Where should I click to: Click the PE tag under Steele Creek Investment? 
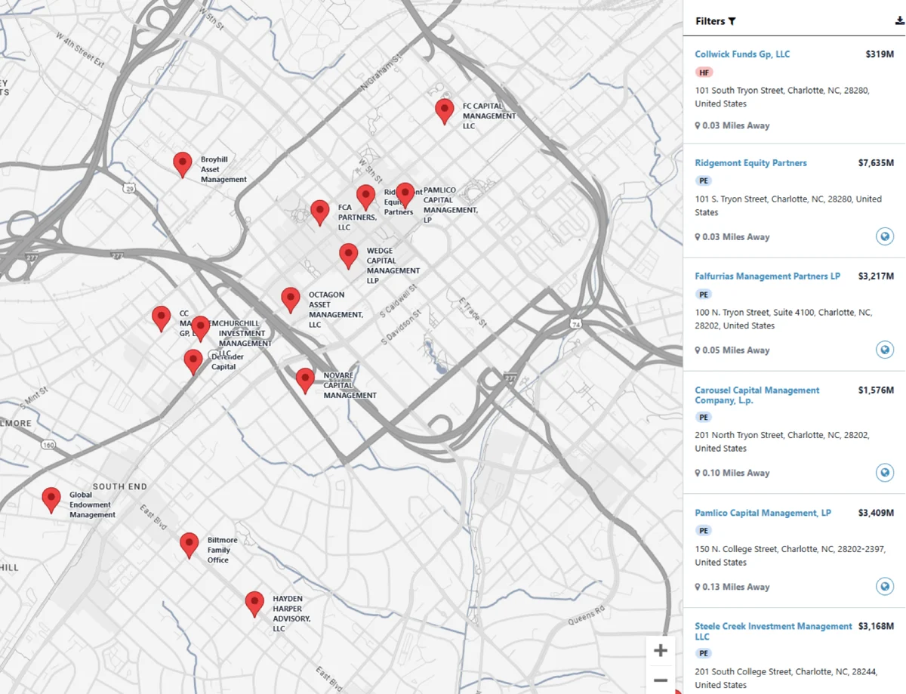[704, 653]
